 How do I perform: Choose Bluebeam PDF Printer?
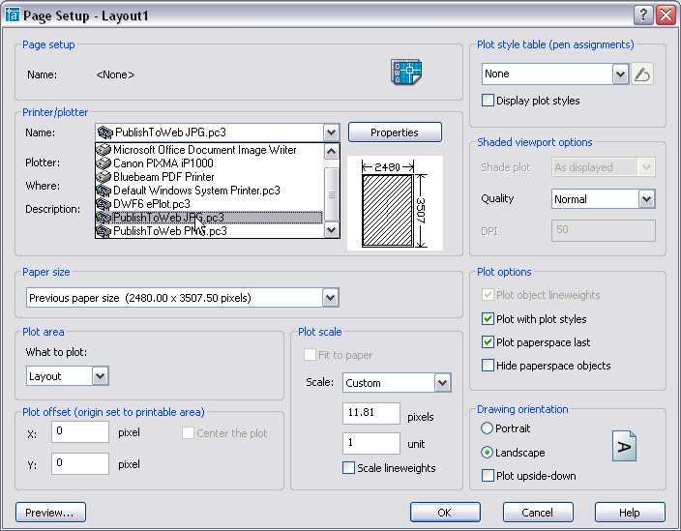point(209,177)
